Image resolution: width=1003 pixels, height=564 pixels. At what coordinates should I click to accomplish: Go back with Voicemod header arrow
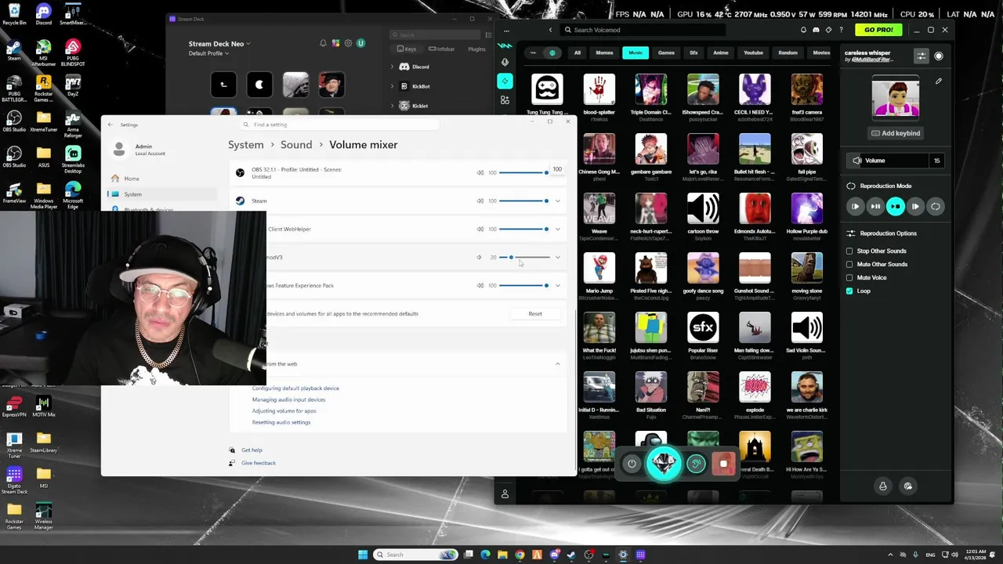[550, 30]
